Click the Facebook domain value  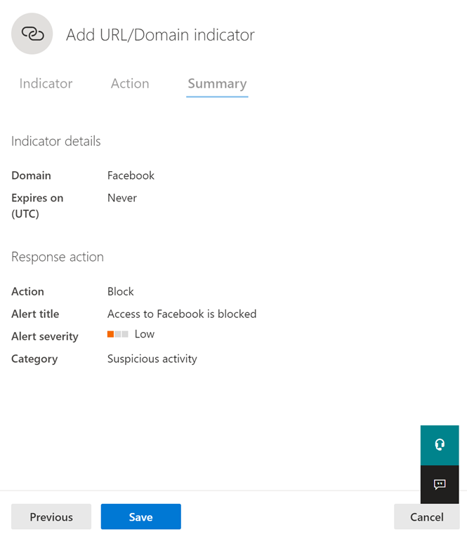pyautogui.click(x=131, y=175)
